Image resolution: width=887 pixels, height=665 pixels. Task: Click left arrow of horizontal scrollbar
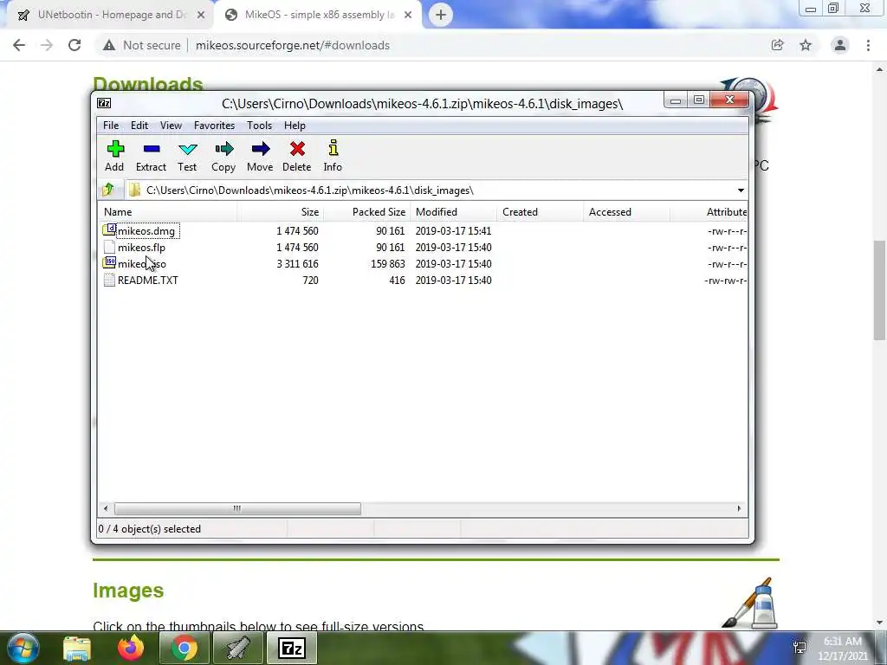pyautogui.click(x=105, y=508)
